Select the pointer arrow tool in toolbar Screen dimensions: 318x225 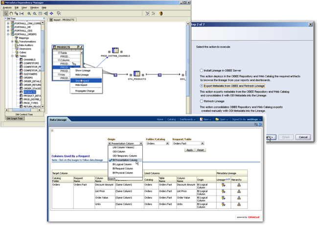tap(6, 13)
